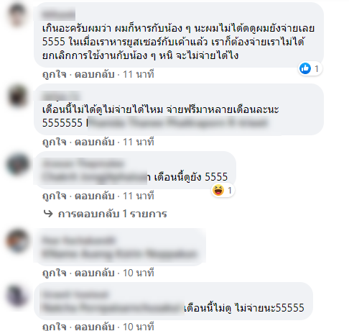Like the fourth blurred comment
This screenshot has width=349, height=331.
(55, 273)
